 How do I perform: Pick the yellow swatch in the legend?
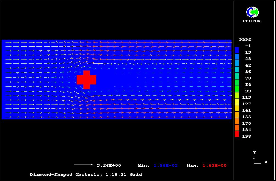237,102
